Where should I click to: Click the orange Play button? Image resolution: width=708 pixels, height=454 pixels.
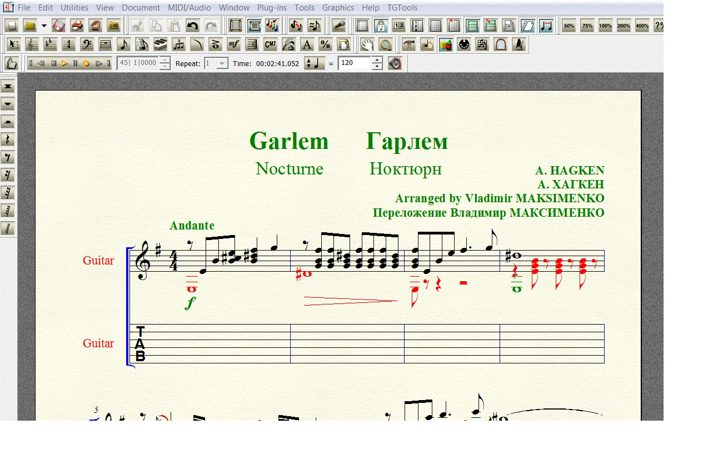64,63
